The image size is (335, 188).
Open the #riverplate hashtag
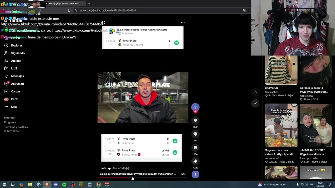(x=140, y=174)
